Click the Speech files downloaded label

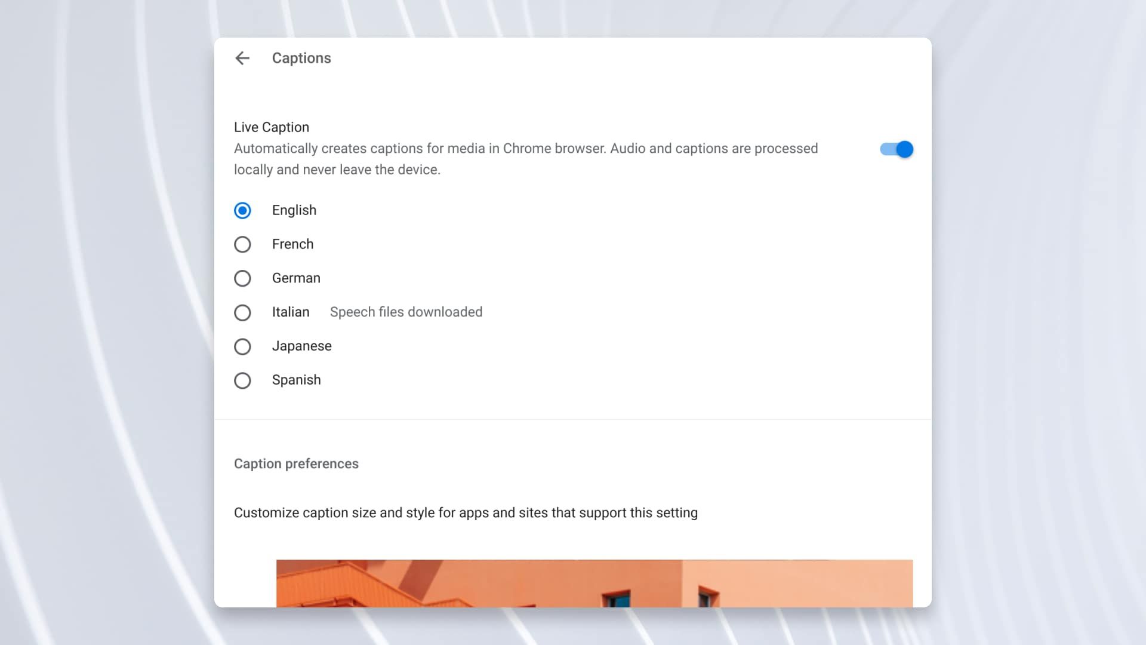click(406, 312)
